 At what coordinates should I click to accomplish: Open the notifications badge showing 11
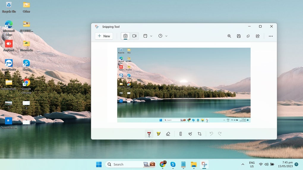(296, 164)
